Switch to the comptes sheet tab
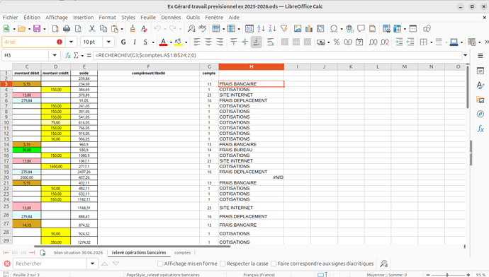489x277 pixels. coord(182,253)
